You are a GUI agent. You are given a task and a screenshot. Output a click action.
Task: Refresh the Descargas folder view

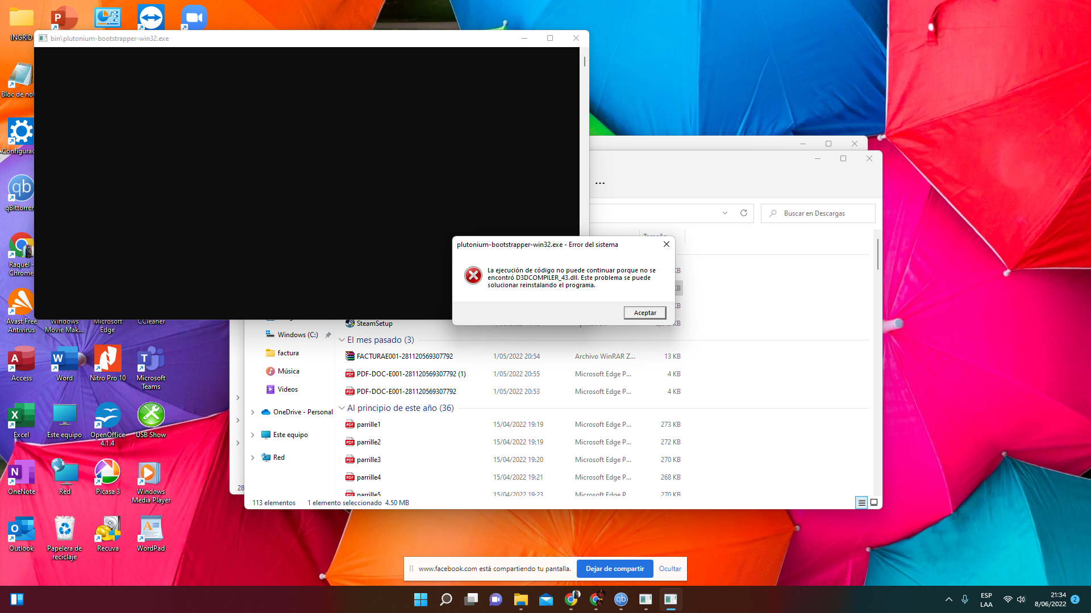(x=743, y=213)
